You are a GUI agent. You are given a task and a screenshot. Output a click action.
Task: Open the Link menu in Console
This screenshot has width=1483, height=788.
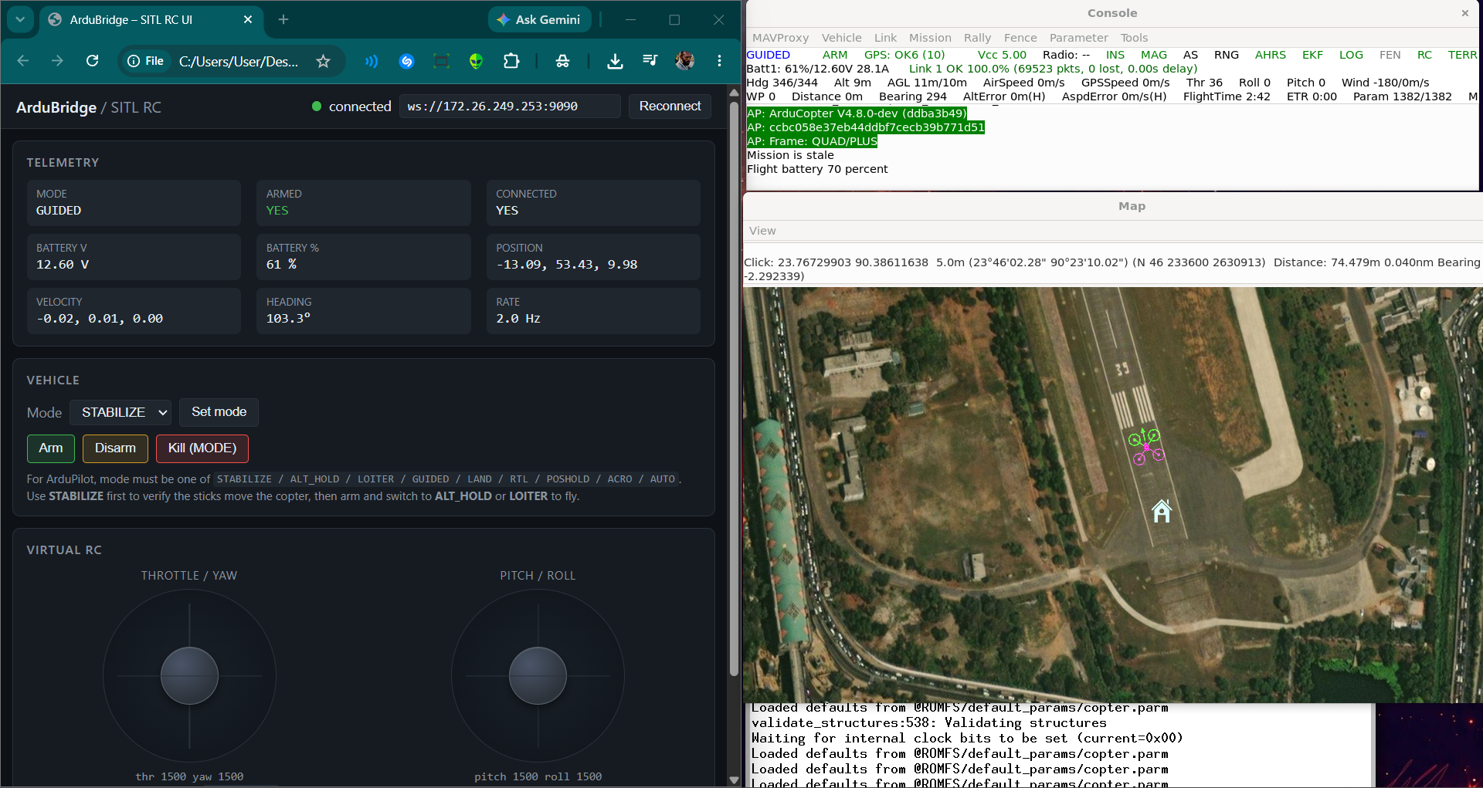(x=885, y=38)
